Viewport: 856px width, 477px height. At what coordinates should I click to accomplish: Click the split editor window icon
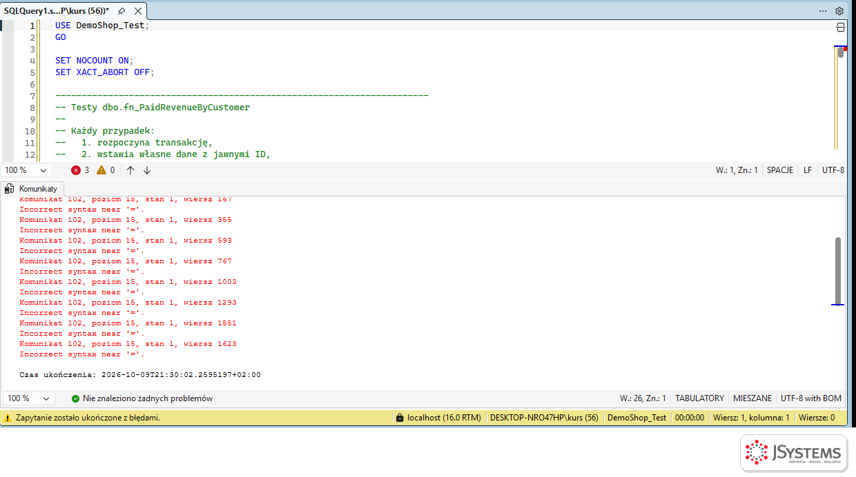tap(841, 27)
